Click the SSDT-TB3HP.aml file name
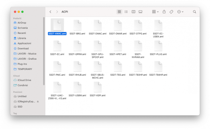 pyautogui.click(x=138, y=75)
